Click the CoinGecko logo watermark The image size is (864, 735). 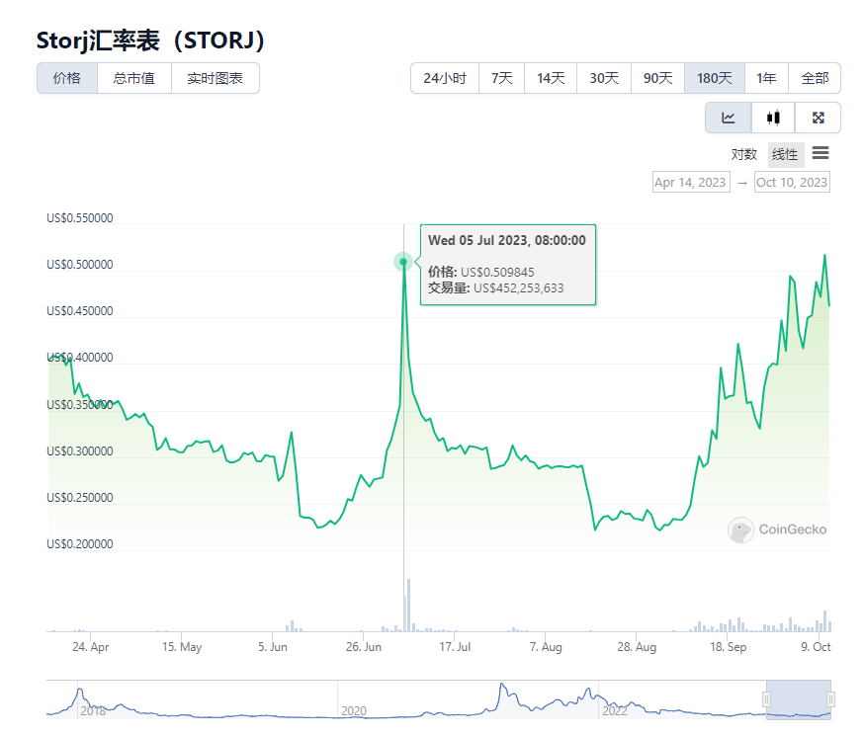pyautogui.click(x=778, y=530)
